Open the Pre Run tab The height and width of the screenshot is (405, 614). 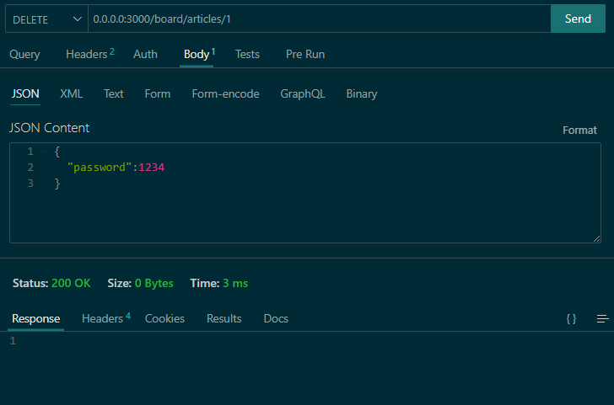(305, 55)
